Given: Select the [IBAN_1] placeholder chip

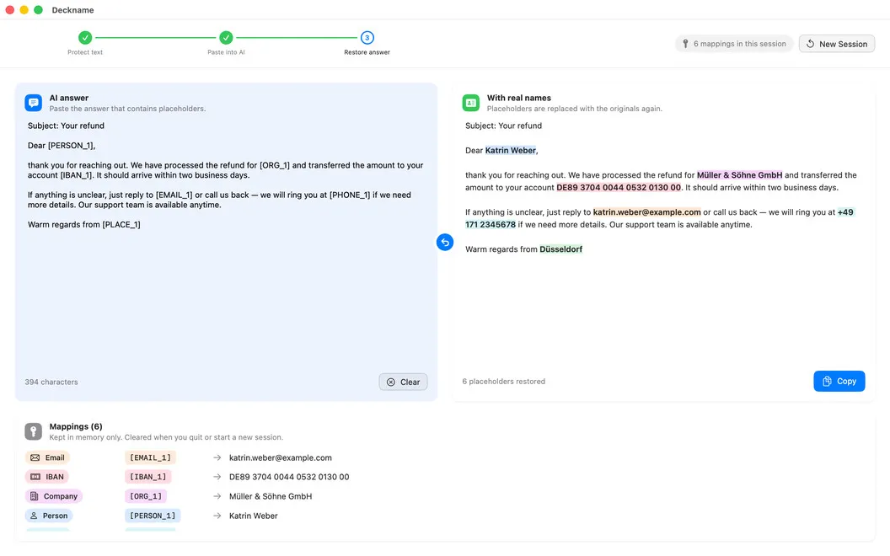Looking at the screenshot, I should [148, 477].
